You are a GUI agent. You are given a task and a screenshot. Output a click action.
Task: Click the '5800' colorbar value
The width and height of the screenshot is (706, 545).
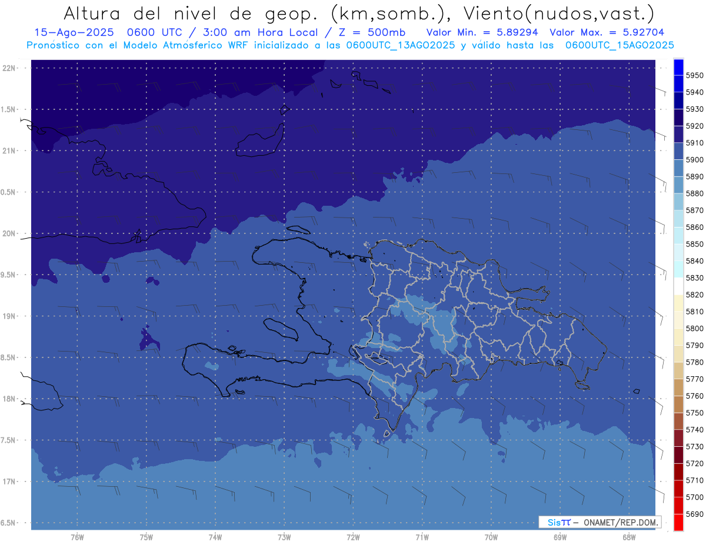click(x=694, y=328)
